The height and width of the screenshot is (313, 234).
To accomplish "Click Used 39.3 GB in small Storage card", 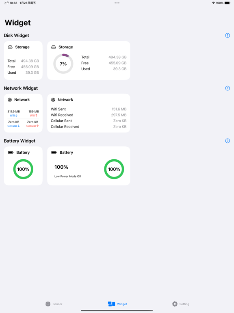I will [23, 73].
